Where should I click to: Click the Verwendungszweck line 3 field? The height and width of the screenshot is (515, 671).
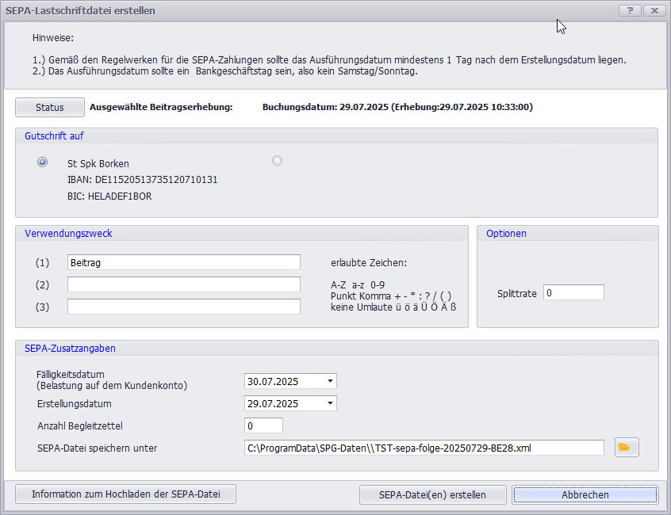click(183, 307)
